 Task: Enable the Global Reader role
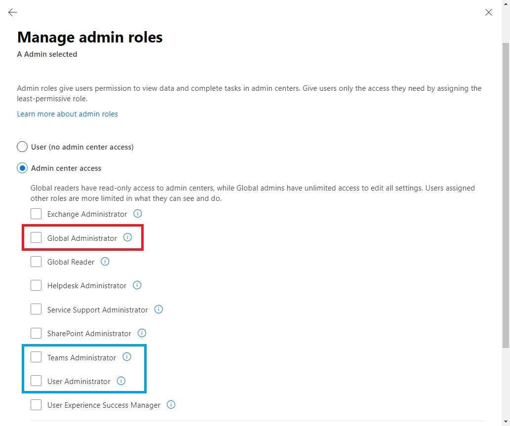click(x=36, y=262)
